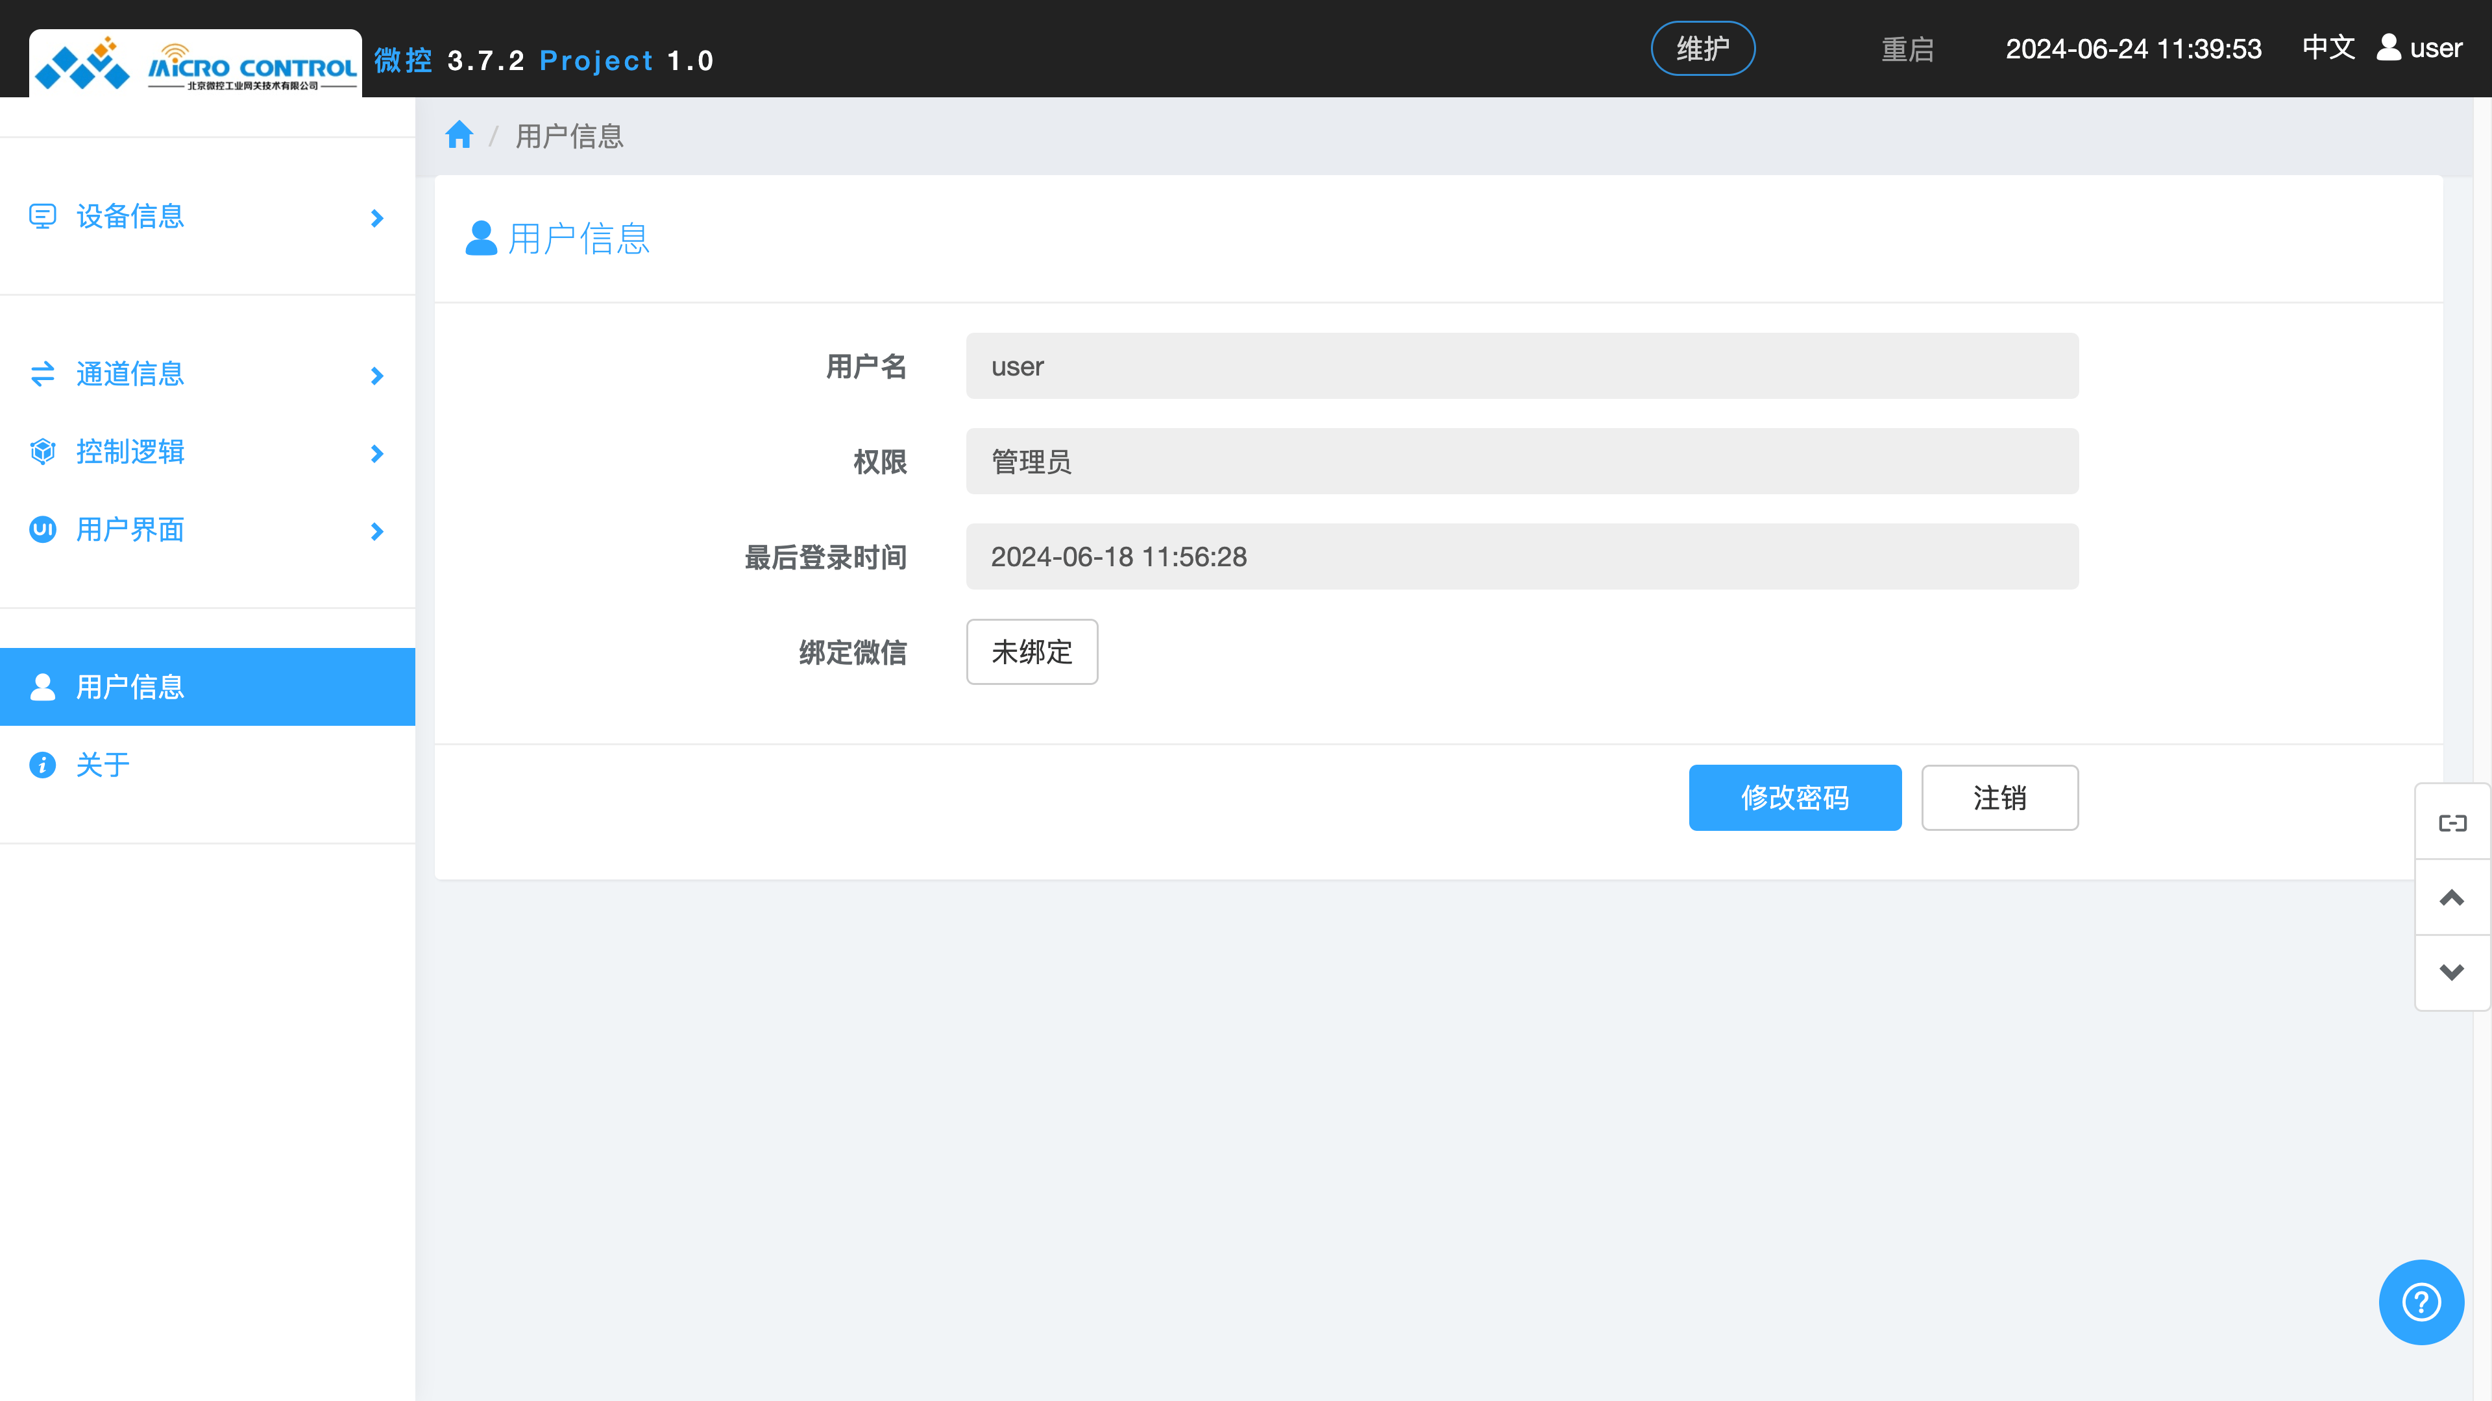Click the Micro Control company logo
This screenshot has width=2492, height=1401.
(193, 61)
